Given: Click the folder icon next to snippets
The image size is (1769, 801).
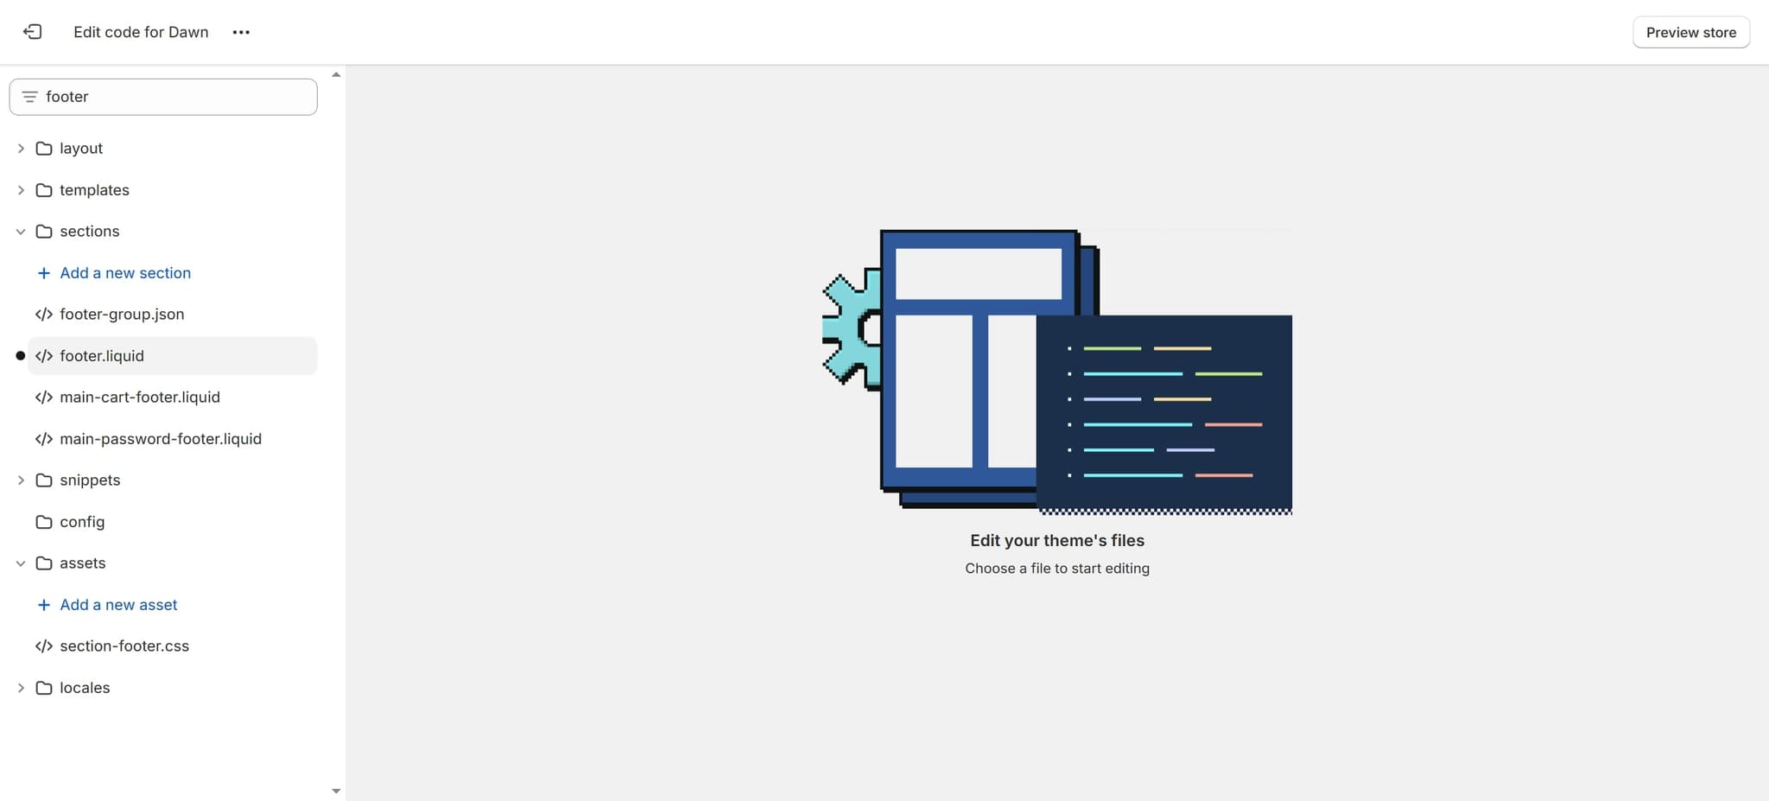Looking at the screenshot, I should click(44, 480).
